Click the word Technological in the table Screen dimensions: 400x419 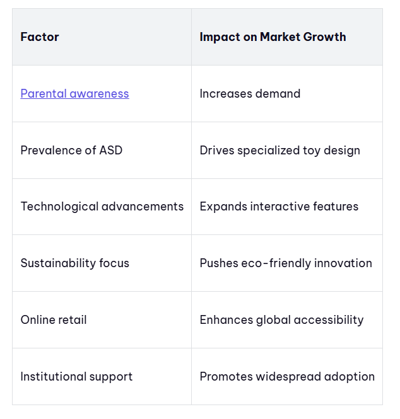coord(60,207)
